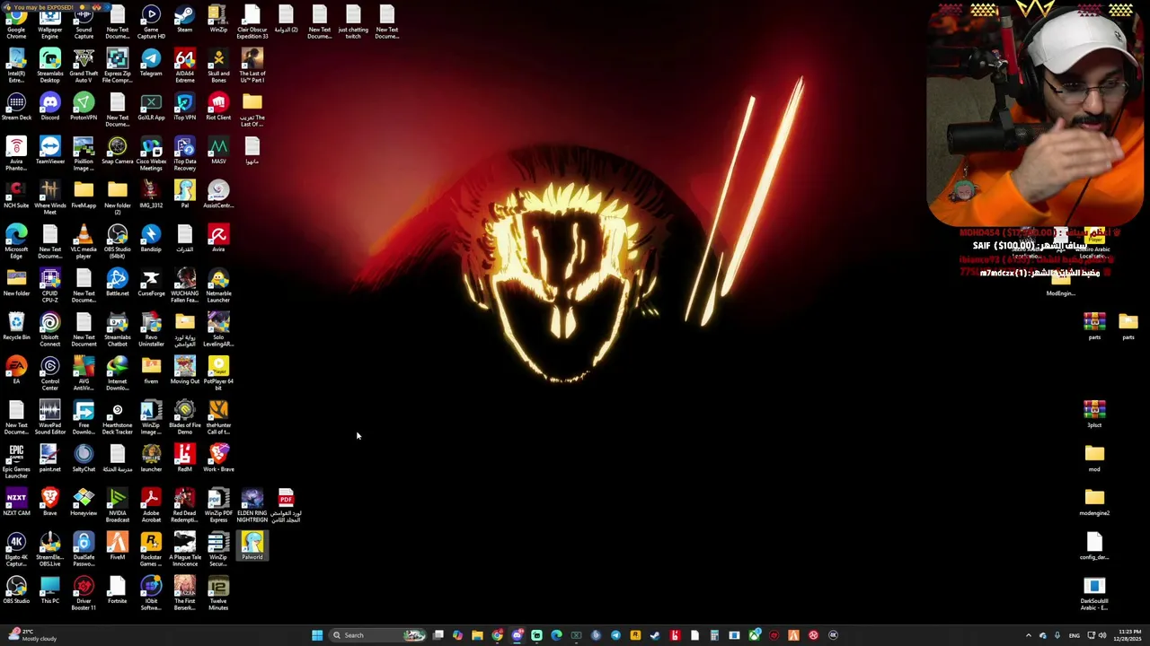Open the taskbar clock and date
The width and height of the screenshot is (1150, 646).
[1129, 635]
